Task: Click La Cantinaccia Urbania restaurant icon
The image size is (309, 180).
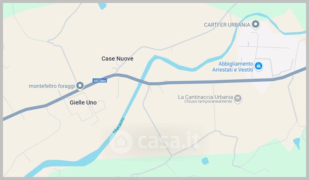Action: click(238, 99)
